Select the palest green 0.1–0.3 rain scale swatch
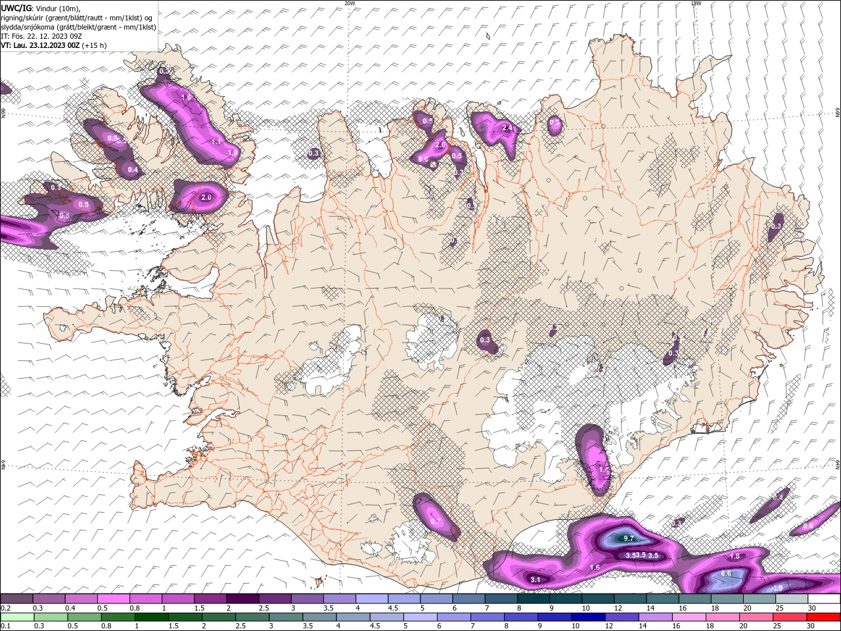This screenshot has width=841, height=631. point(16,617)
